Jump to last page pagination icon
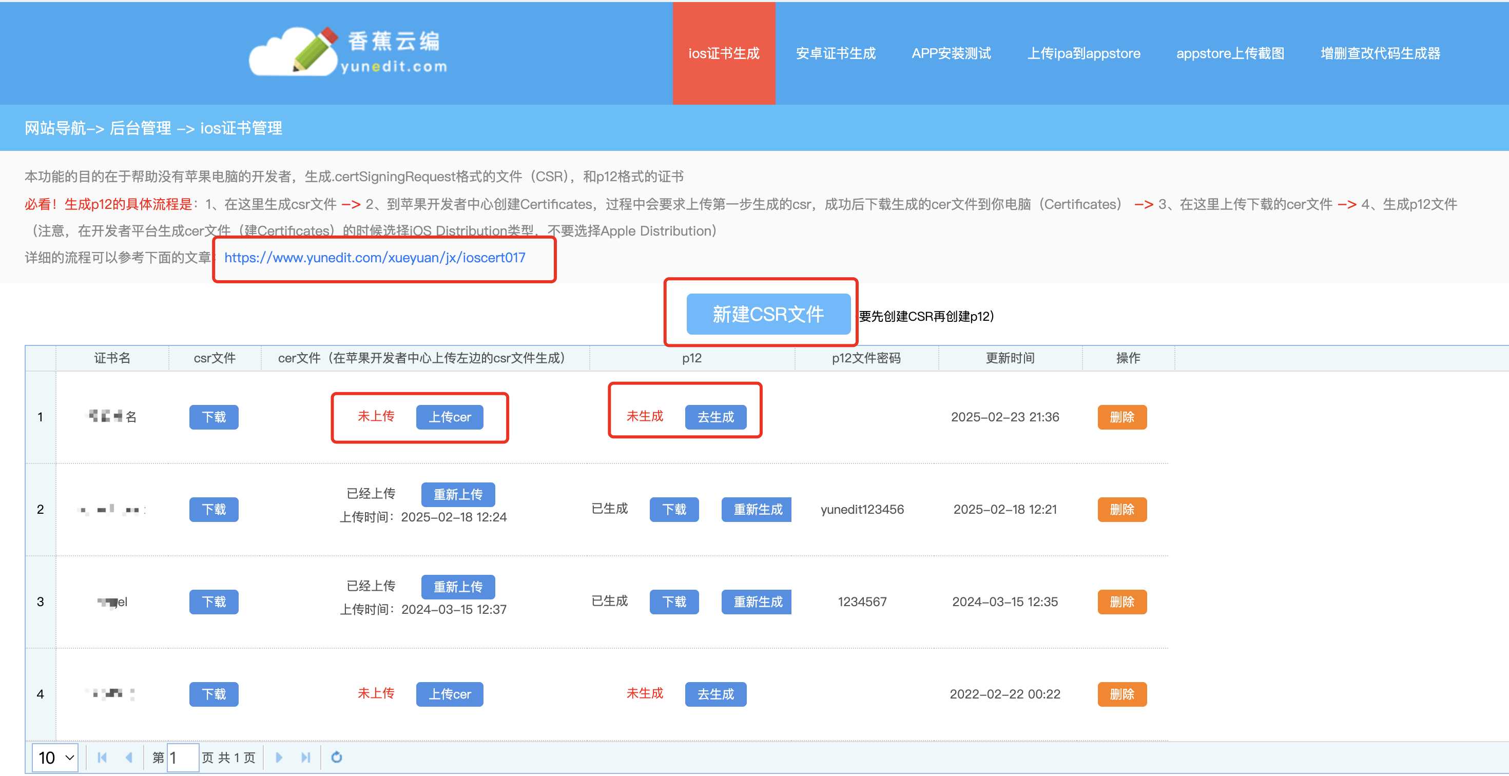 [305, 757]
